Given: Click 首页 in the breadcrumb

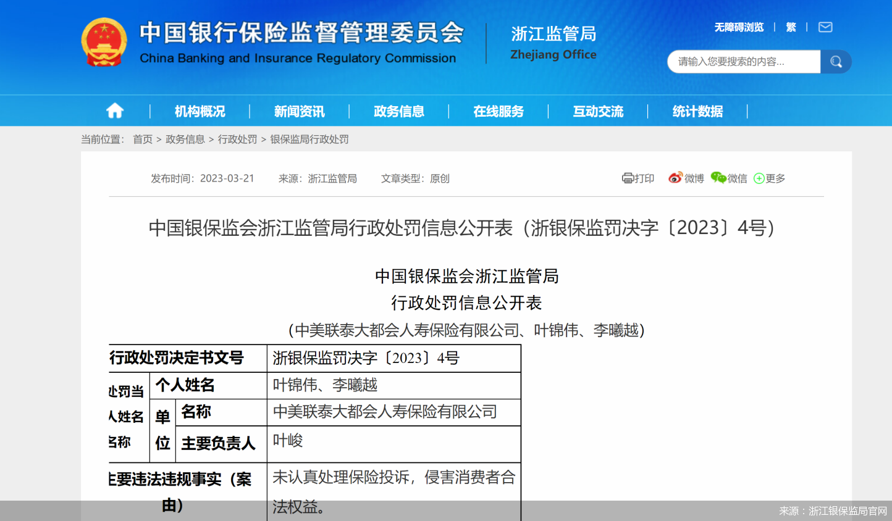Looking at the screenshot, I should tap(143, 140).
